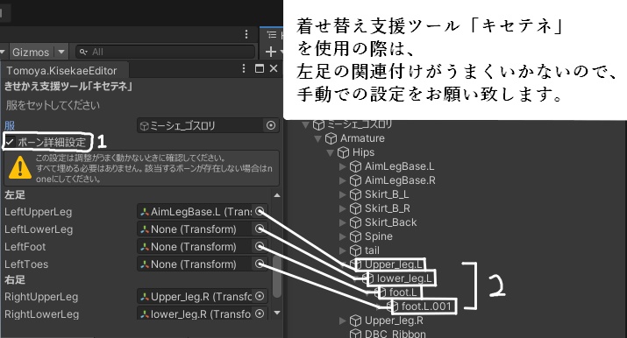This screenshot has height=338, width=627.
Task: Expand the AimLegBase.R node
Action: (x=342, y=180)
